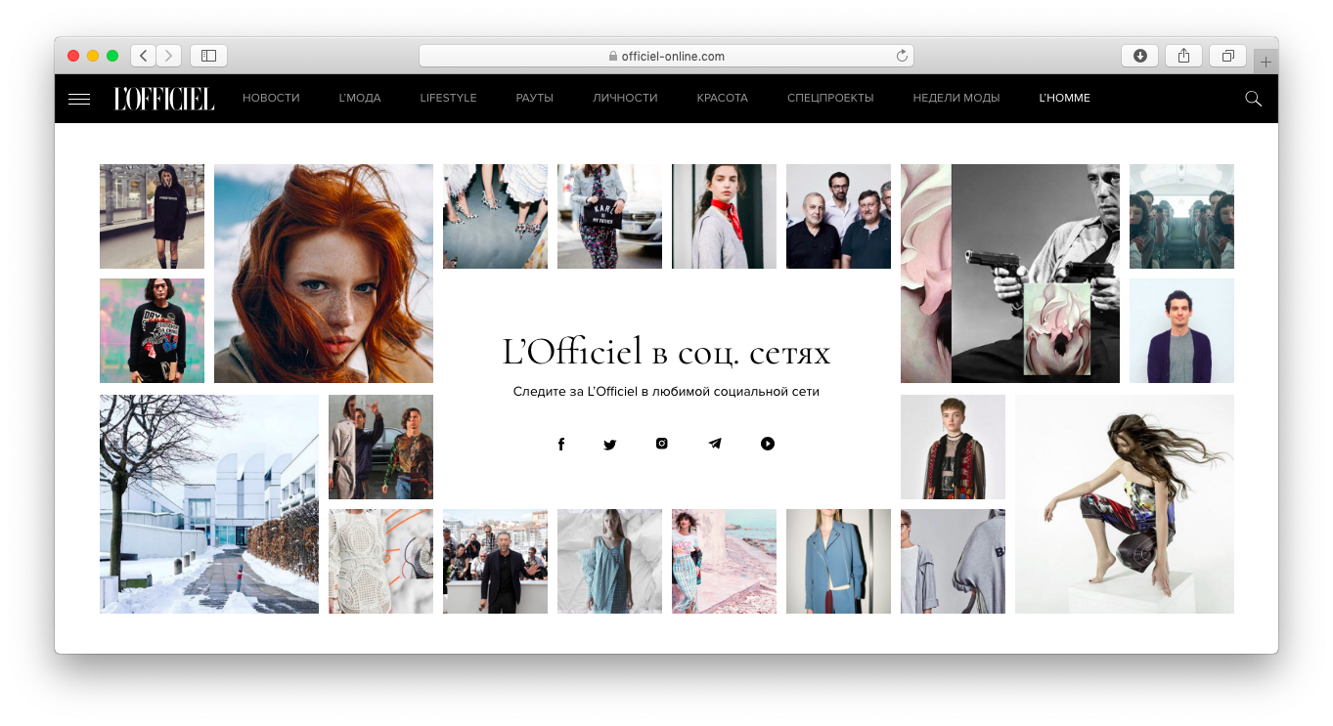Open the blue jacket model photo
Image resolution: width=1333 pixels, height=726 pixels.
(x=838, y=561)
